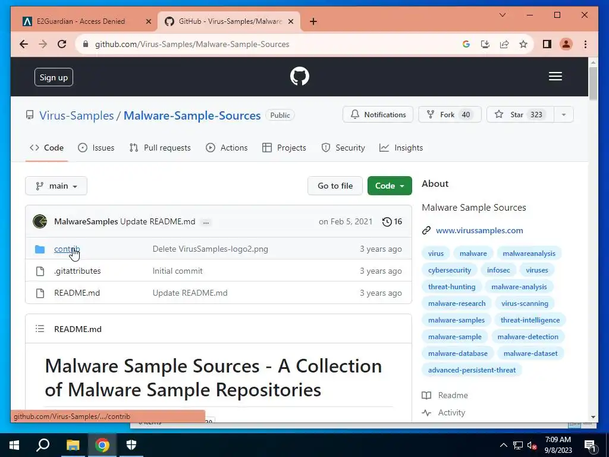Open the Activity sidebar link
This screenshot has width=609, height=457.
click(444, 413)
